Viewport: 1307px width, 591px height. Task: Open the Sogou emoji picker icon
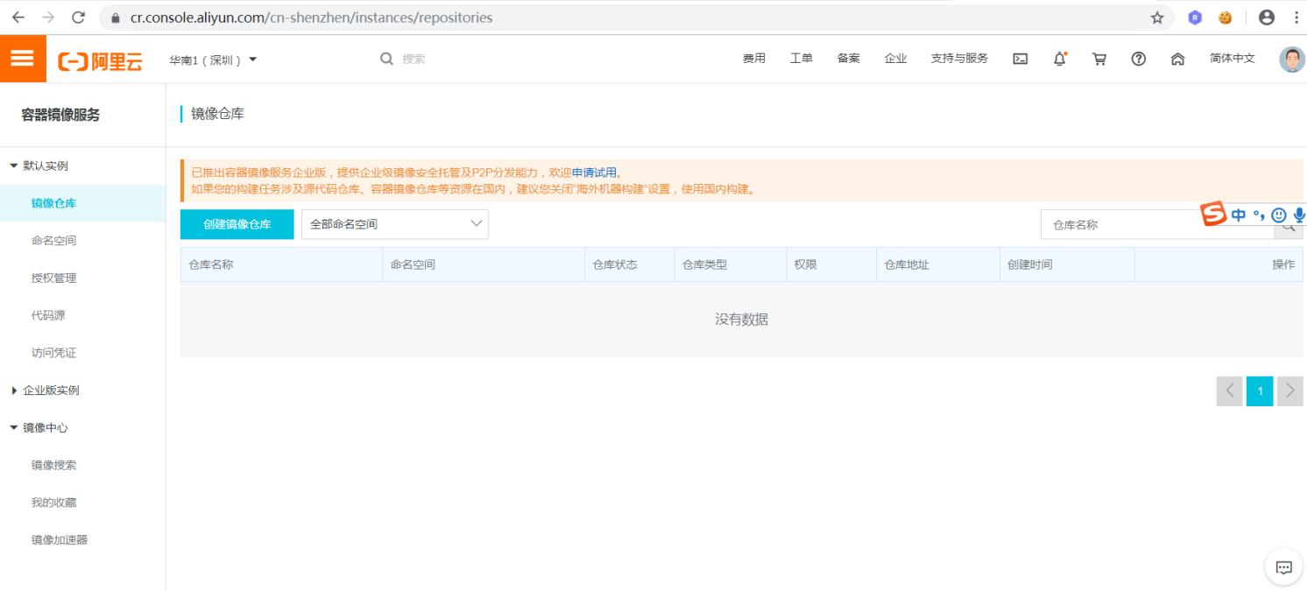click(1278, 215)
